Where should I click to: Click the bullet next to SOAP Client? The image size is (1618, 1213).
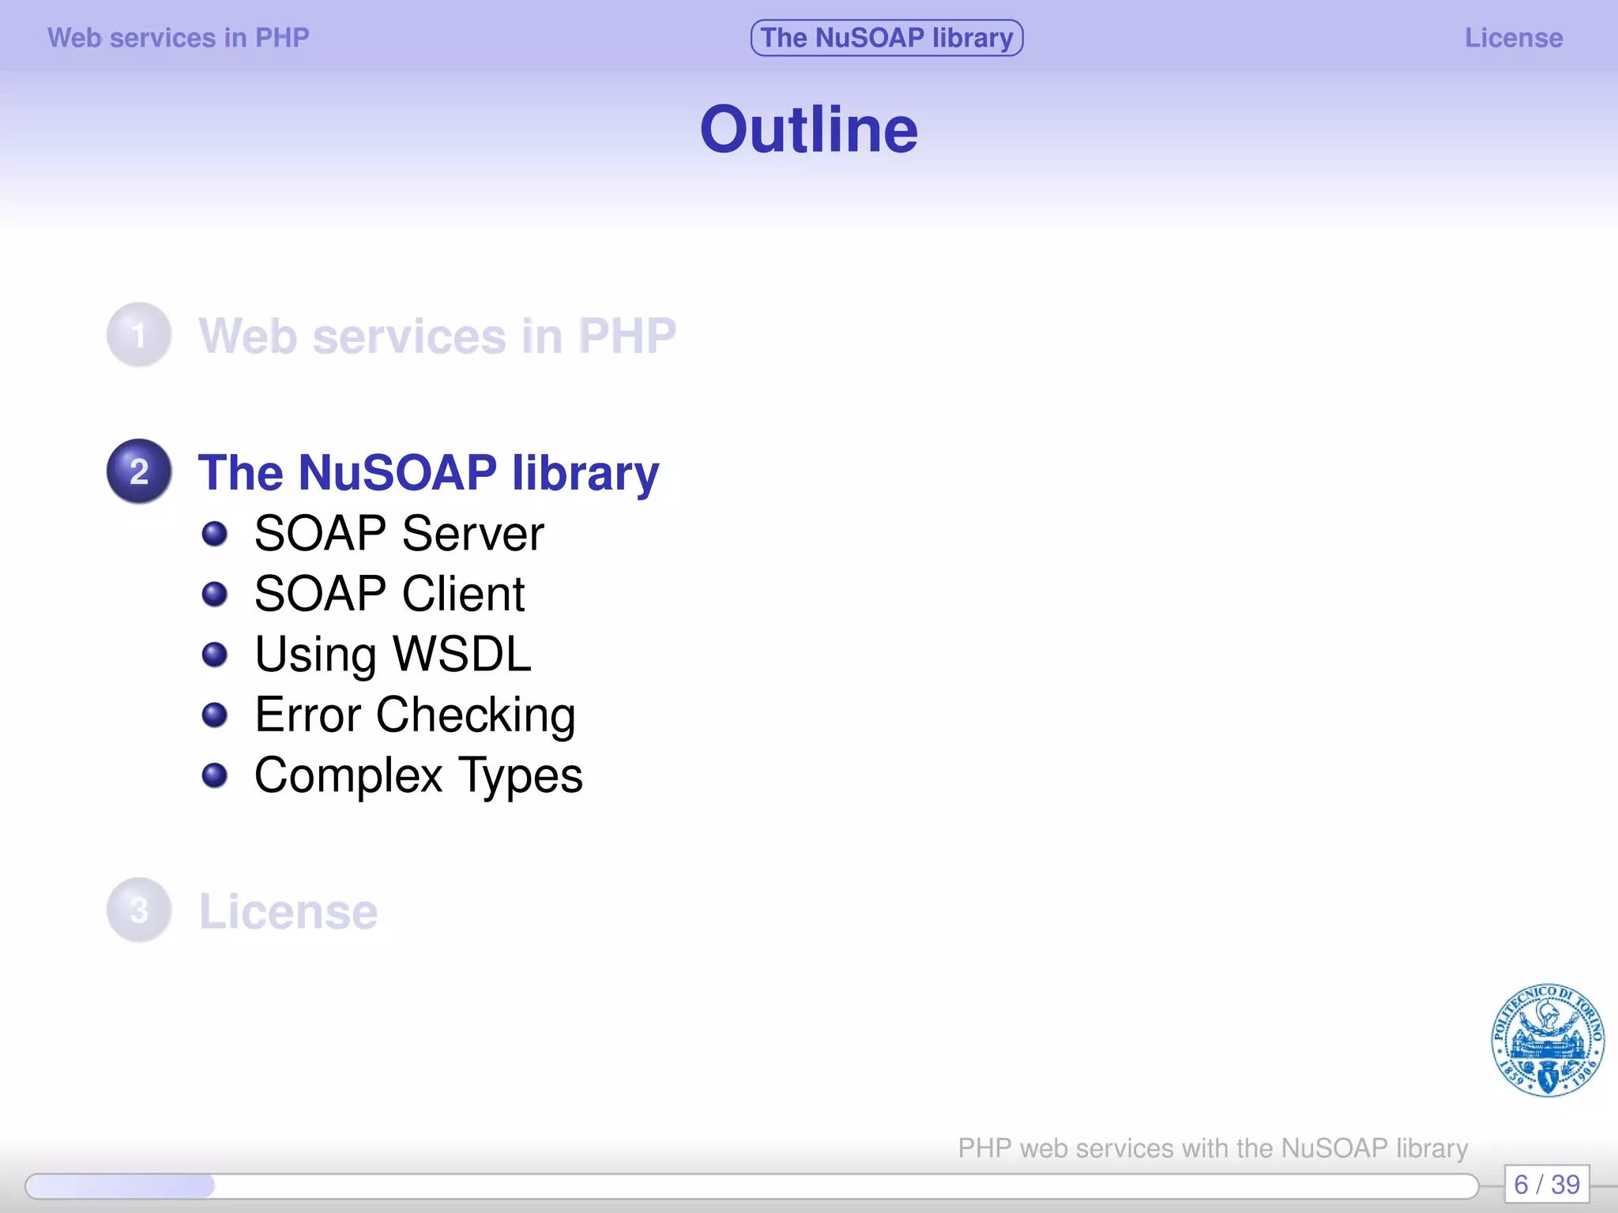pos(214,594)
